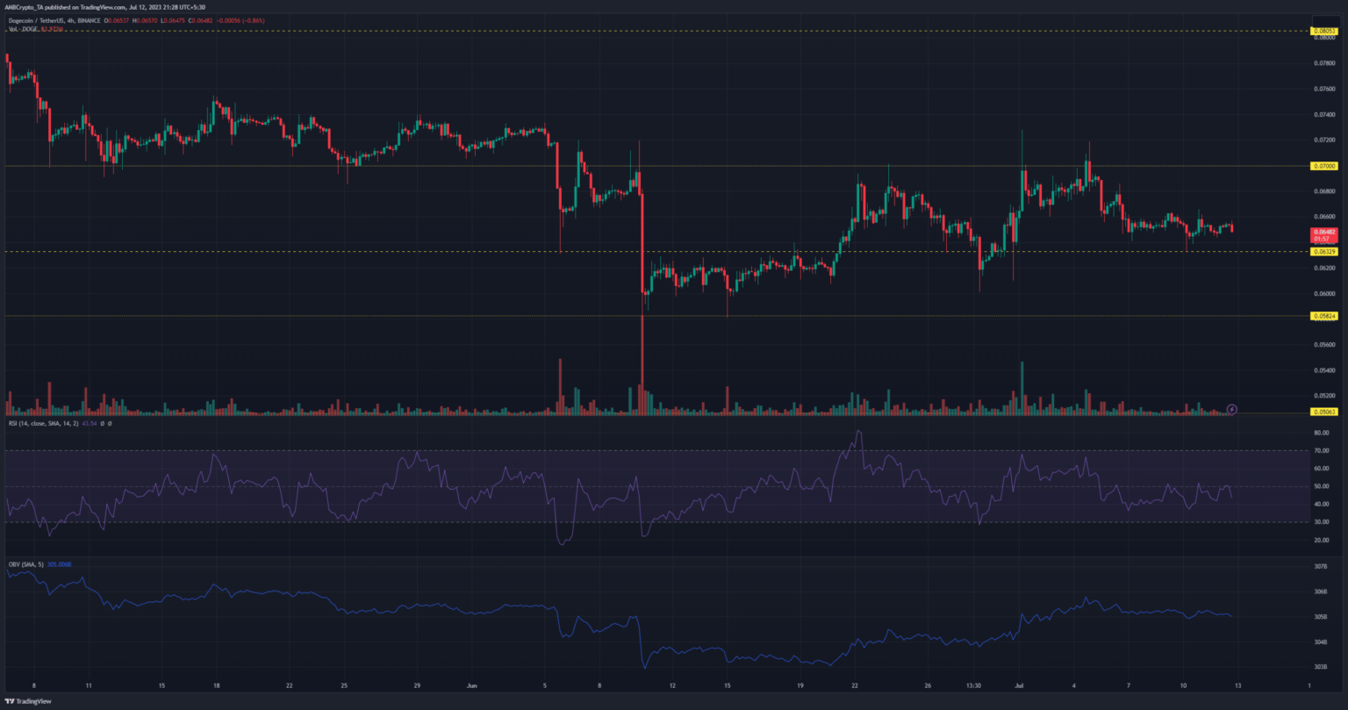Click the 'Jul' label on time axis
Screen dimensions: 1348x710
tap(1018, 685)
